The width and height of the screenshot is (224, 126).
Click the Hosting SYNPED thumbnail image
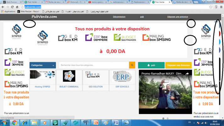pos(43,74)
